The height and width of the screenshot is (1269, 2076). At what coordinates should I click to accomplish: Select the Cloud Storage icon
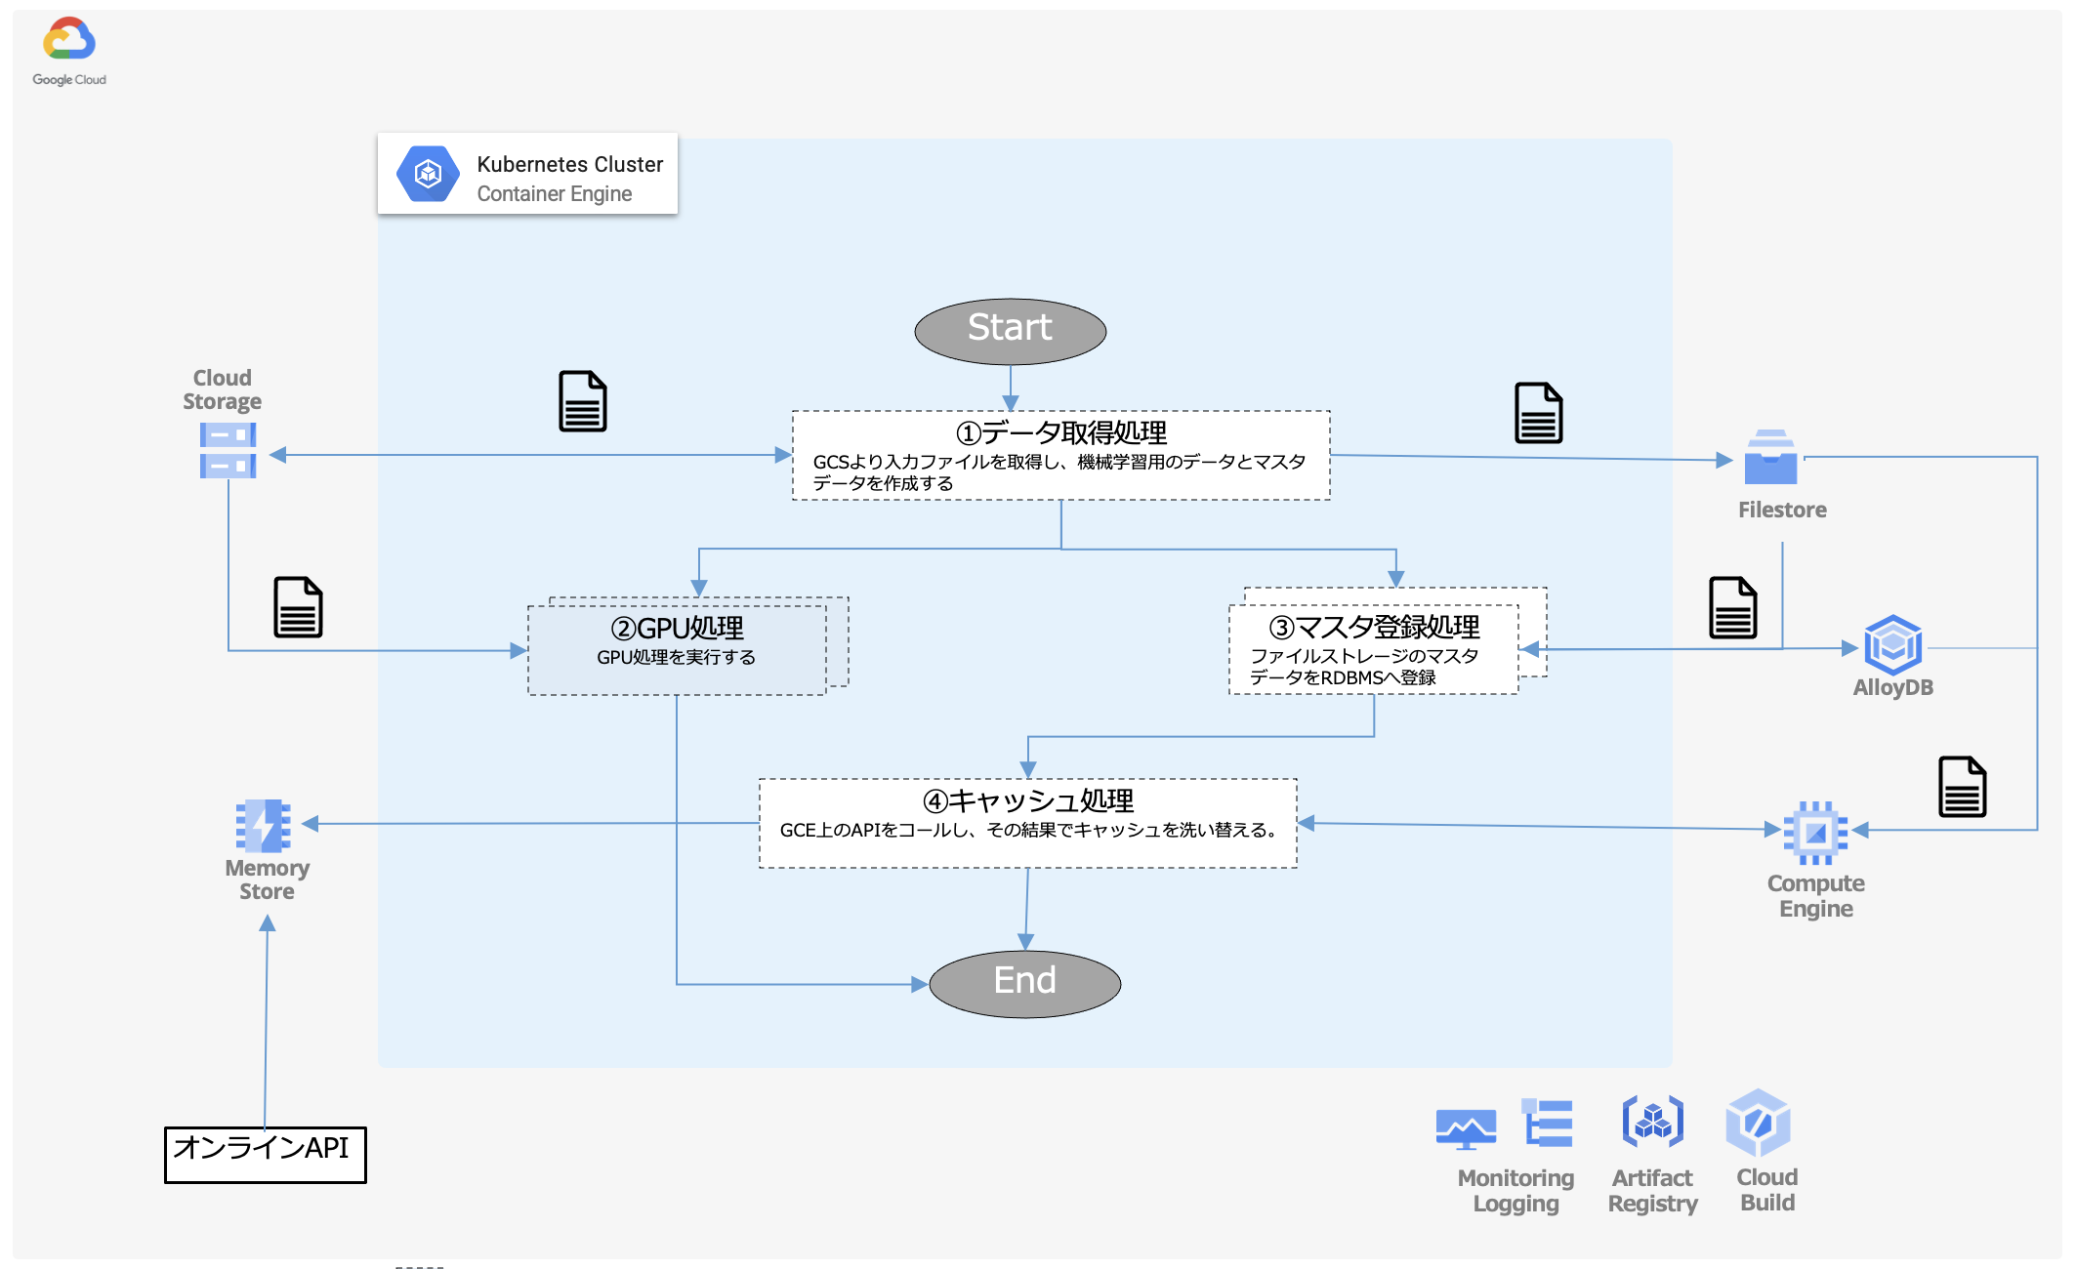(228, 450)
